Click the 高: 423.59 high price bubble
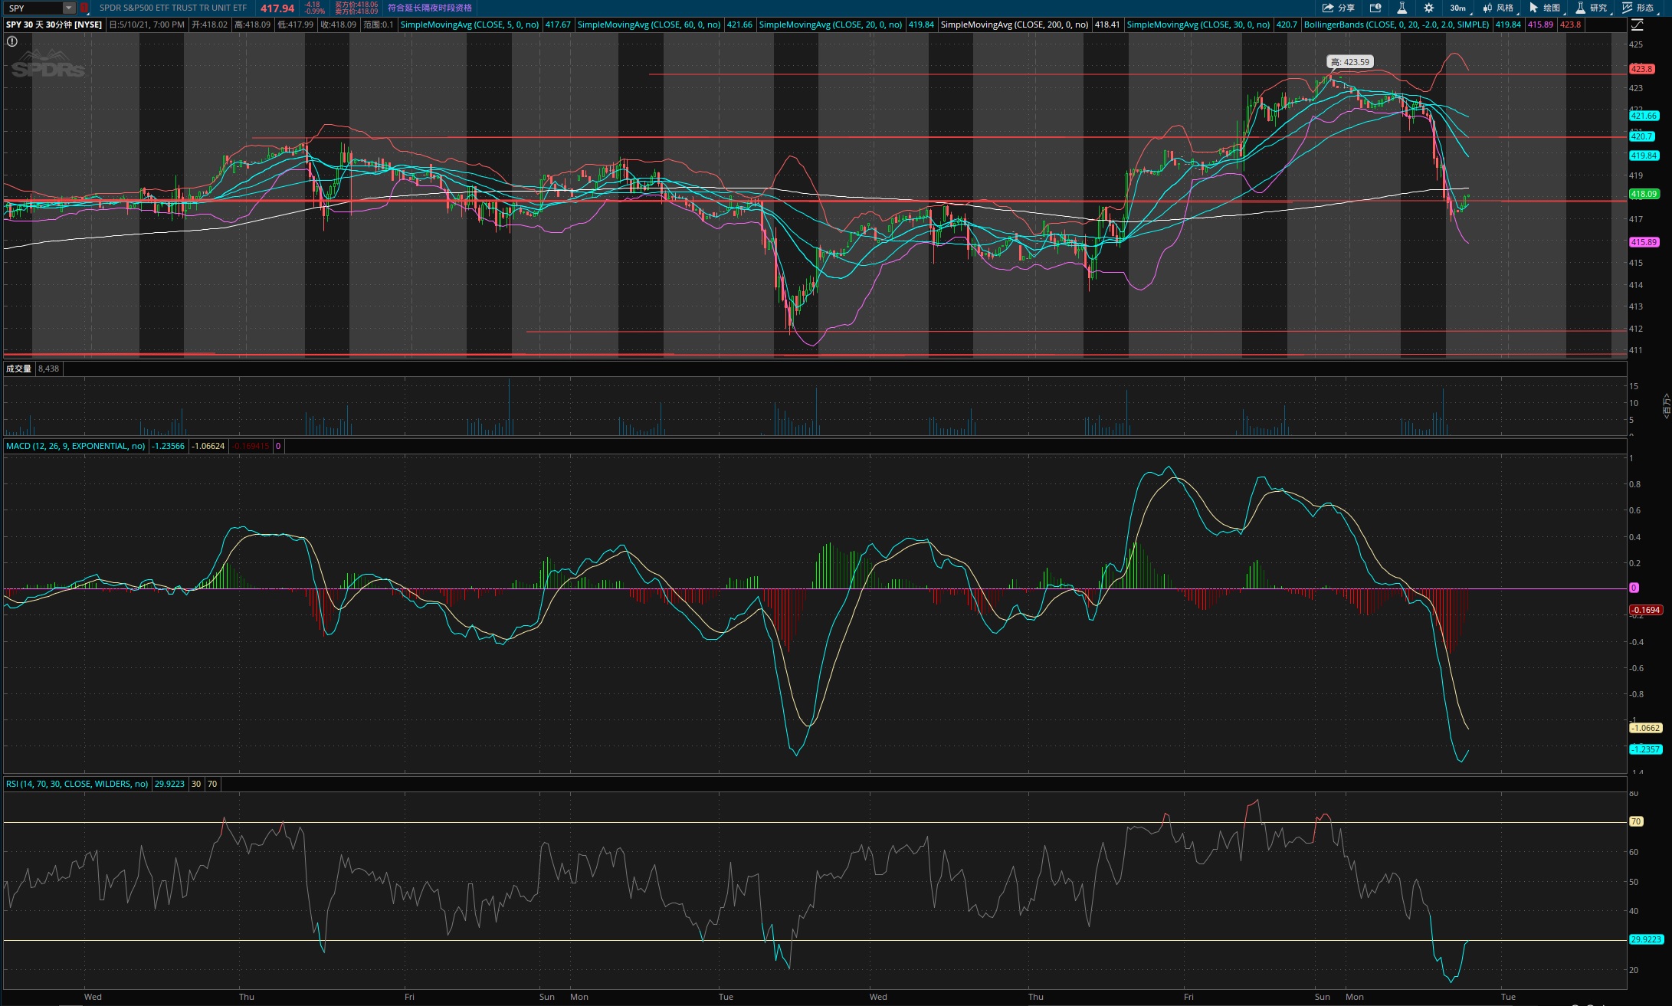The height and width of the screenshot is (1006, 1672). pyautogui.click(x=1349, y=62)
